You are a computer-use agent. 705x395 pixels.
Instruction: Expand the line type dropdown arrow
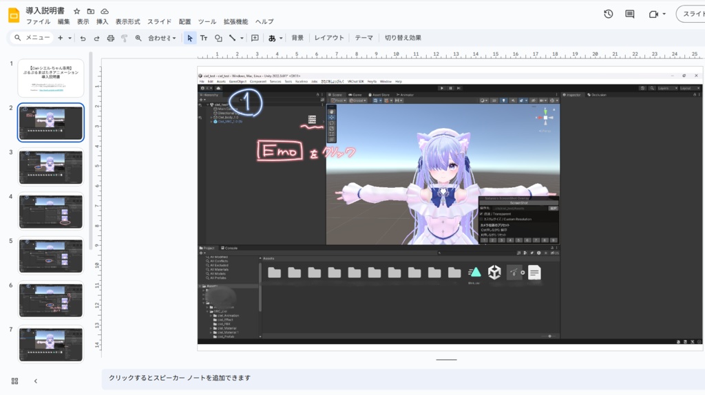pos(242,39)
